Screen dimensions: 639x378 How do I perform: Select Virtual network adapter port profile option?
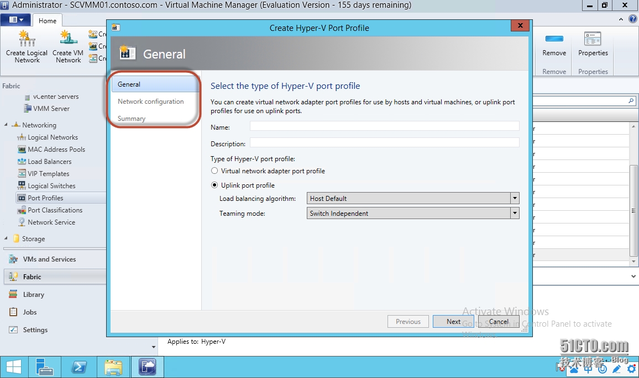coord(215,171)
